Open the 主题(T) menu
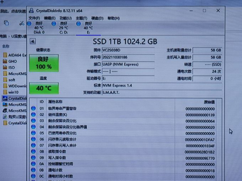 [81, 18]
